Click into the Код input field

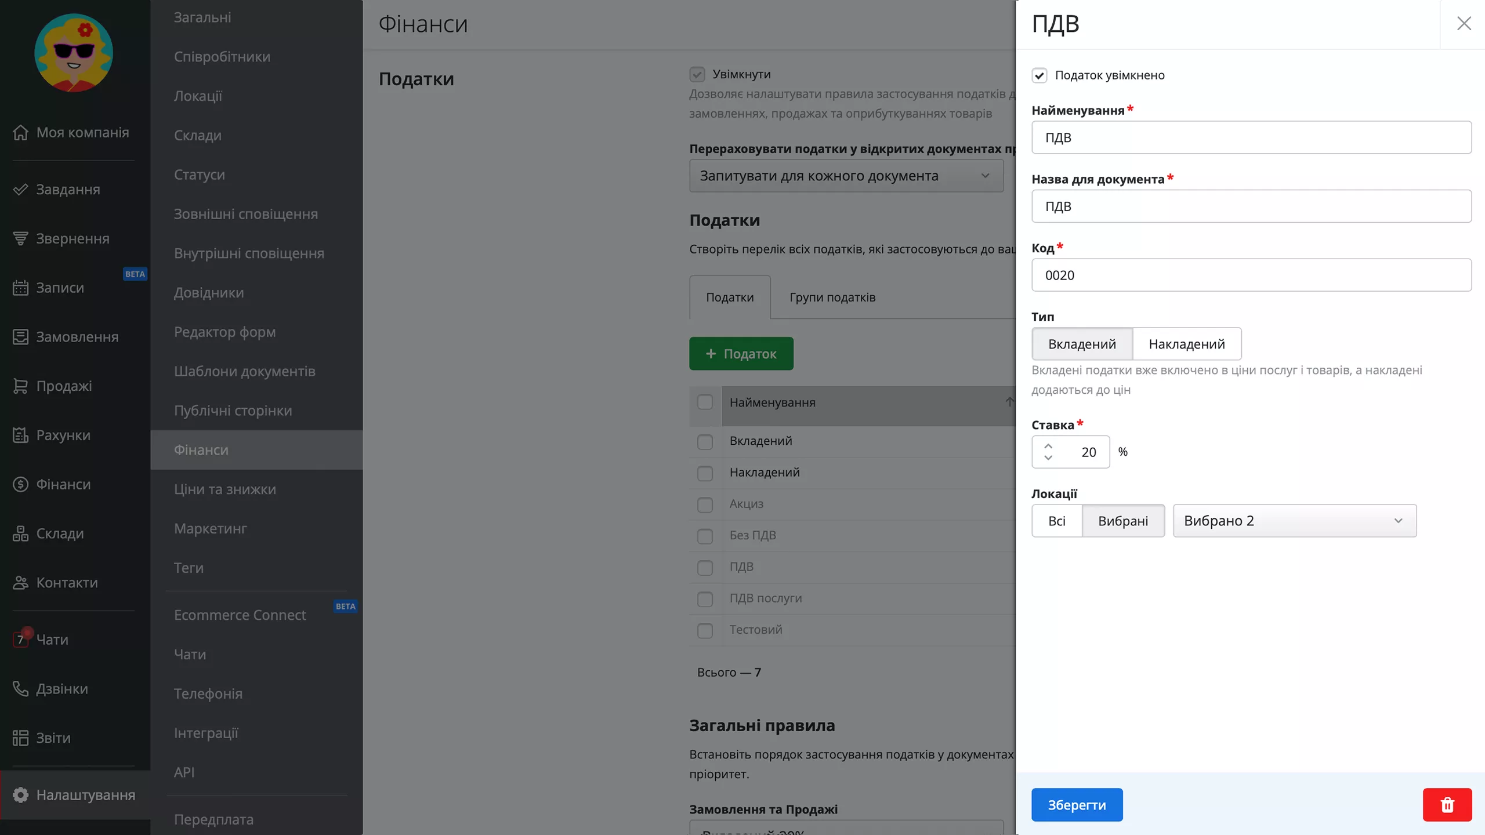[1251, 275]
